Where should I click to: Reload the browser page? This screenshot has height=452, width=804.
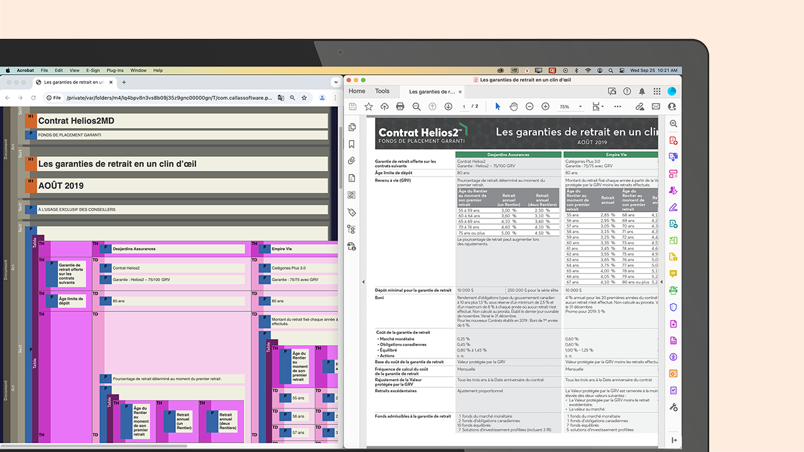click(x=32, y=98)
